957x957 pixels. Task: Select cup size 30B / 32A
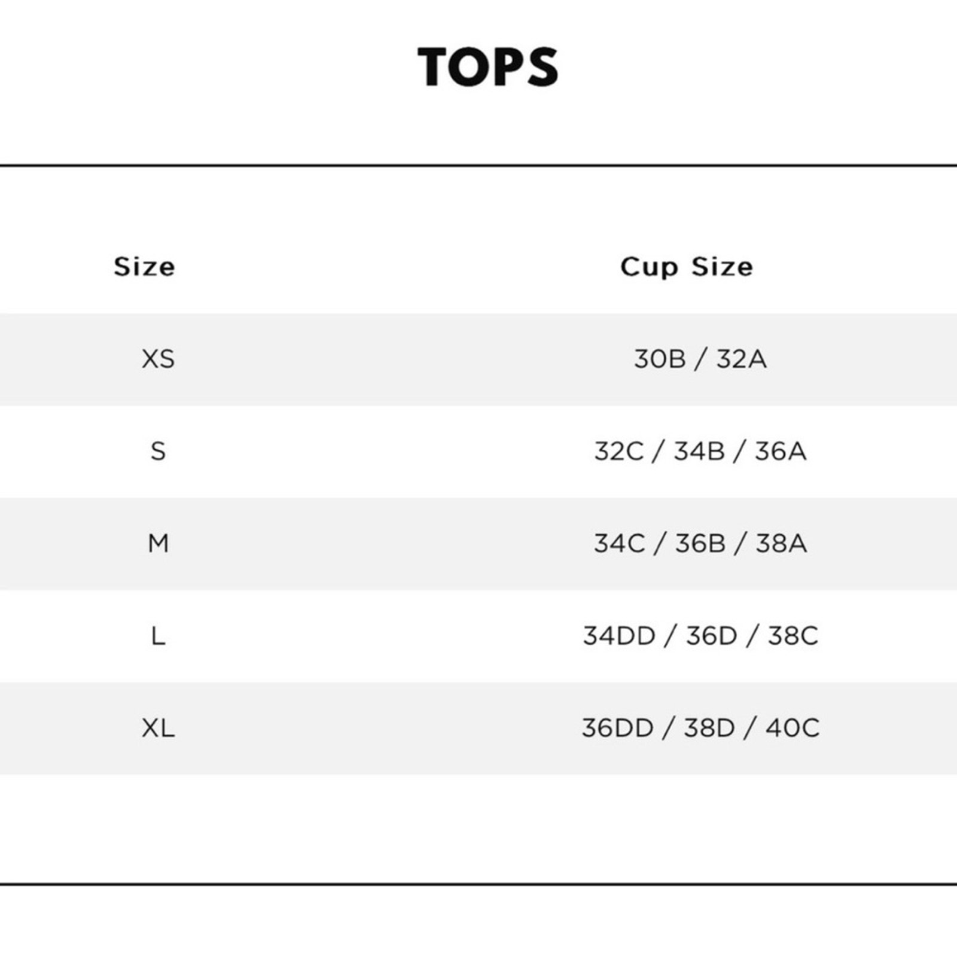(x=700, y=359)
